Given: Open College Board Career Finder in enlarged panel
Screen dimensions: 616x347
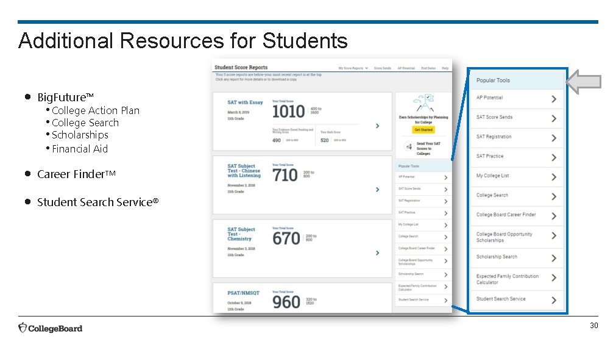Looking at the screenshot, I should (x=506, y=215).
